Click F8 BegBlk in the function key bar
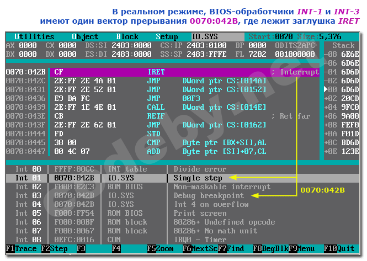The width and height of the screenshot is (367, 261). point(271,249)
